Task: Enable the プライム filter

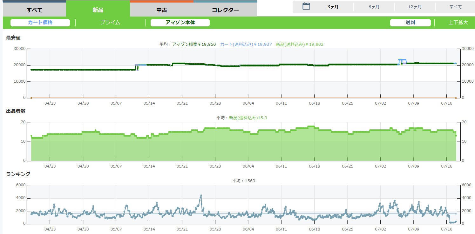Action: [110, 23]
